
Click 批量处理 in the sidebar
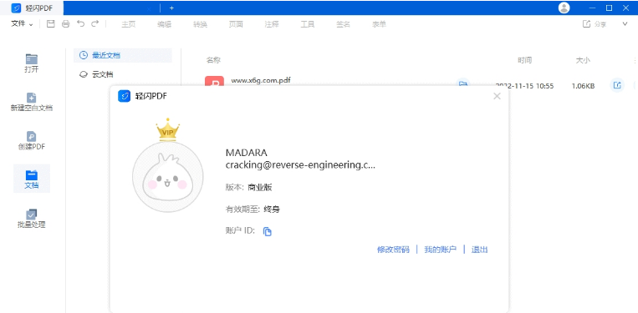pos(31,219)
